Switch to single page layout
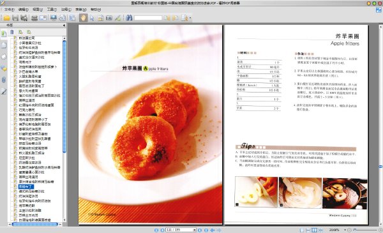Screen dimensions: 383x233 click(302, 230)
